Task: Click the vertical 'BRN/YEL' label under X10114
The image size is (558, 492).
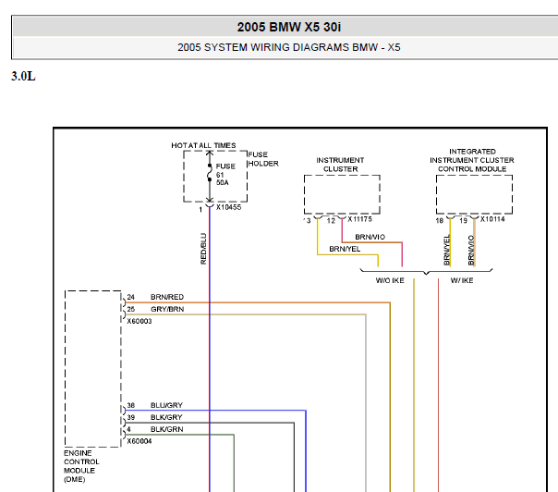Action: (x=446, y=250)
